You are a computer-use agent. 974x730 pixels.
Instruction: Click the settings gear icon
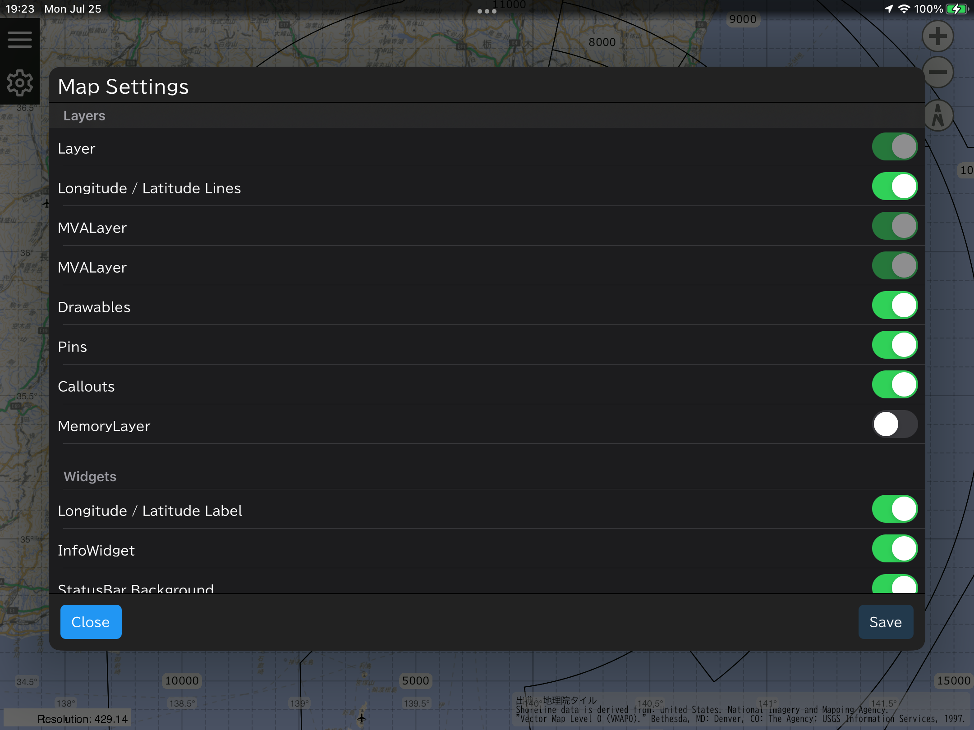pos(20,83)
